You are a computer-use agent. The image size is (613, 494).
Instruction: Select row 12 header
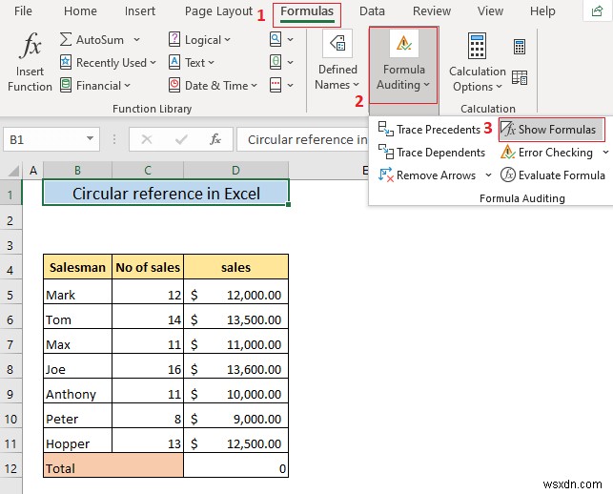pyautogui.click(x=10, y=468)
